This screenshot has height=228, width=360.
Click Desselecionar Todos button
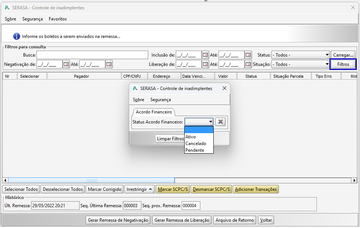[63, 189]
